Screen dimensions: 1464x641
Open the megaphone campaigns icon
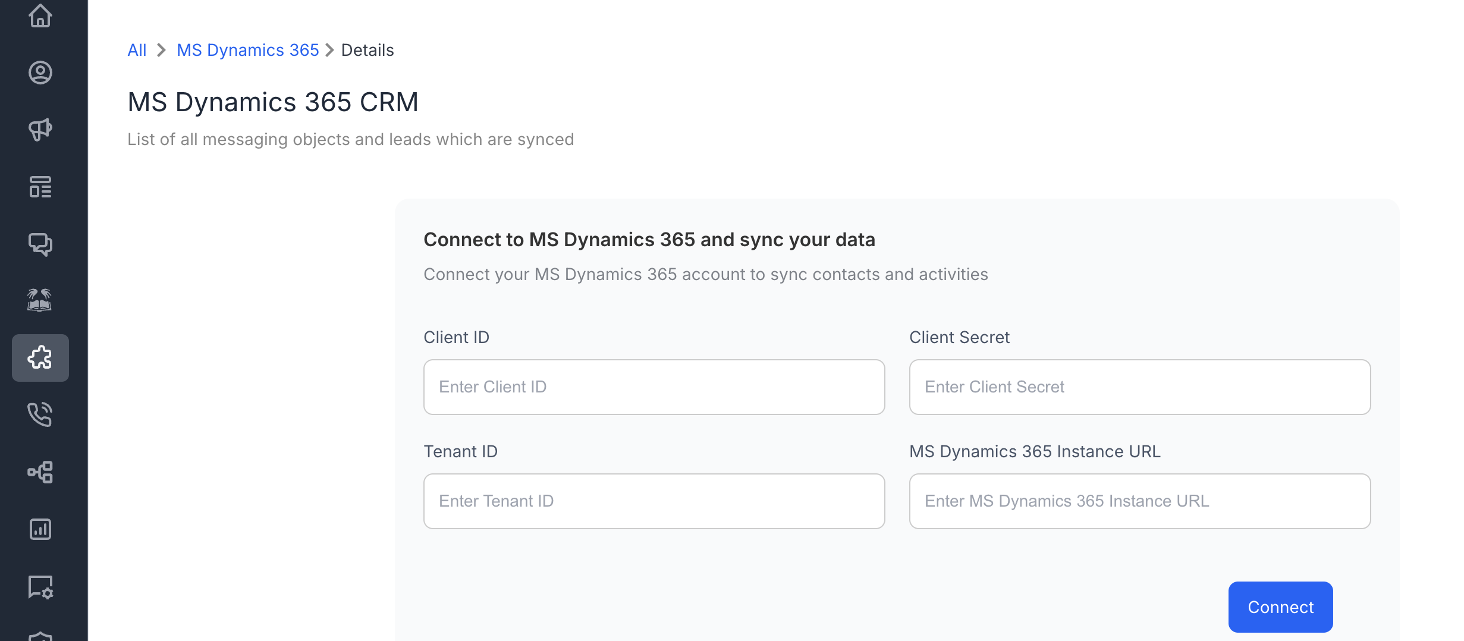40,129
